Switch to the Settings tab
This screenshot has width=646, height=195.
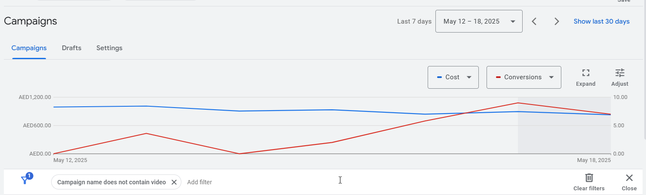(x=109, y=48)
